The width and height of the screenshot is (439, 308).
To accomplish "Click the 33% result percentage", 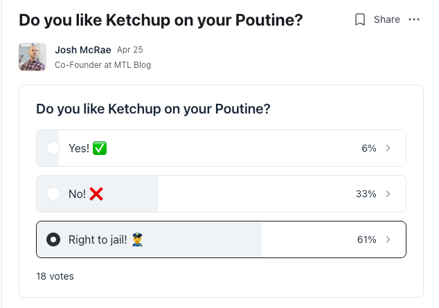I will (366, 194).
